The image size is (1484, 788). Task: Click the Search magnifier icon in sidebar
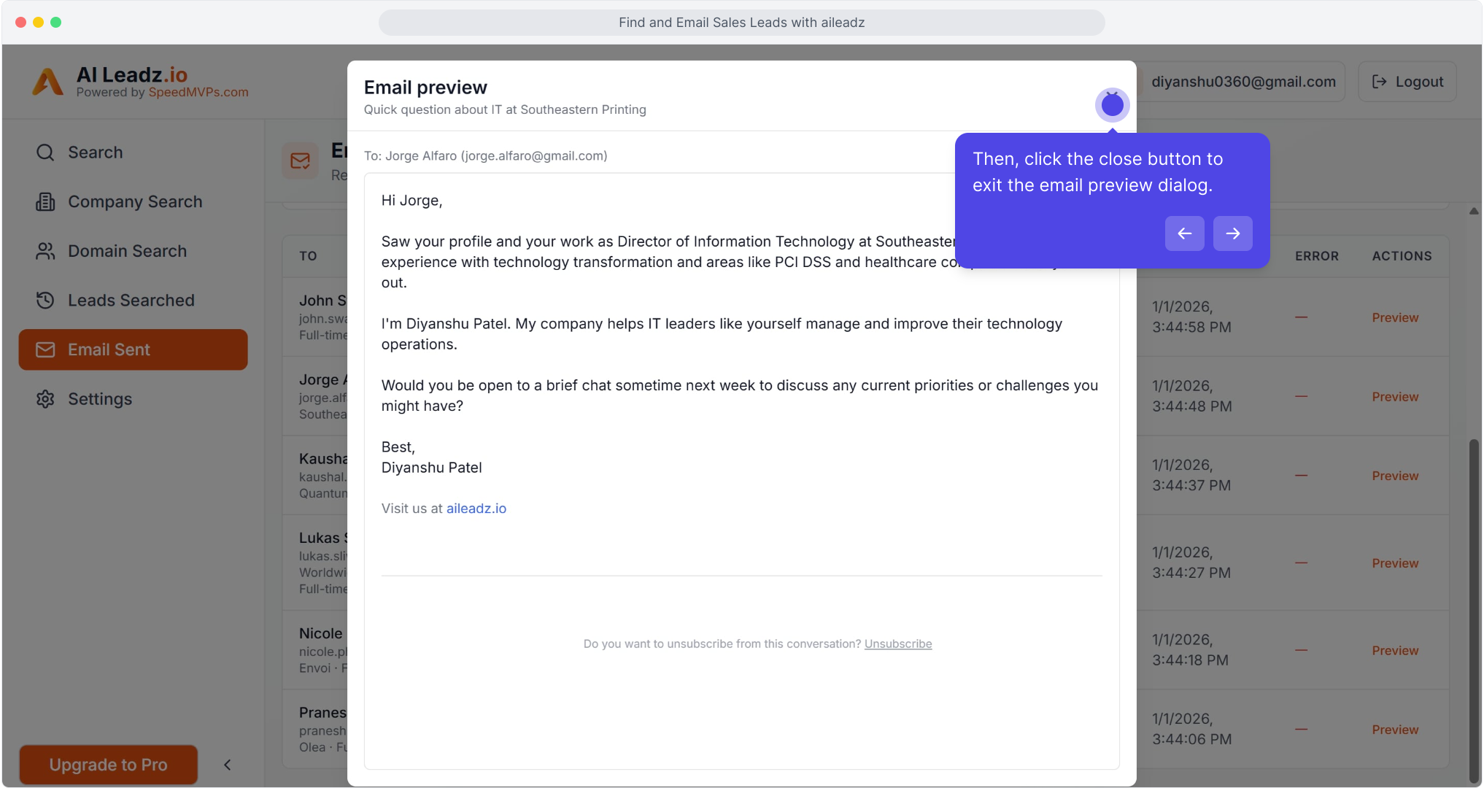coord(45,152)
